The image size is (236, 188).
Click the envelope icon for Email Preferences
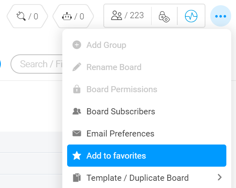77,133
